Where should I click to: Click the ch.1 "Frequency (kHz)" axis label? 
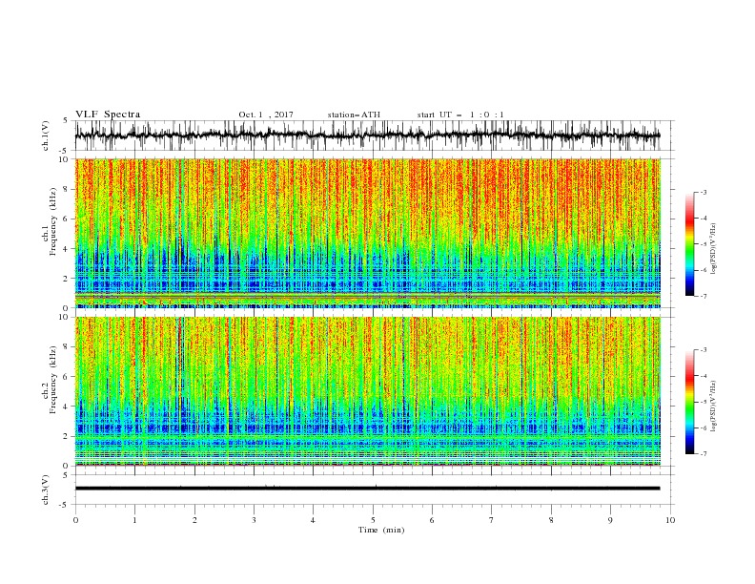coord(53,222)
